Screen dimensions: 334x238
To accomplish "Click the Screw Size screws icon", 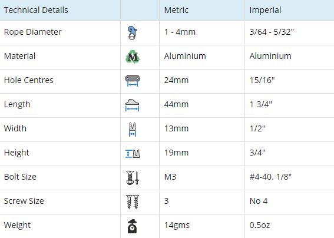I will pyautogui.click(x=133, y=202).
